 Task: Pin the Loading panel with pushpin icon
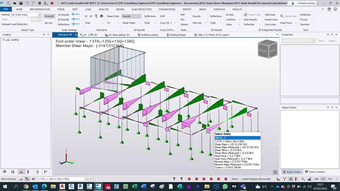coord(44,35)
